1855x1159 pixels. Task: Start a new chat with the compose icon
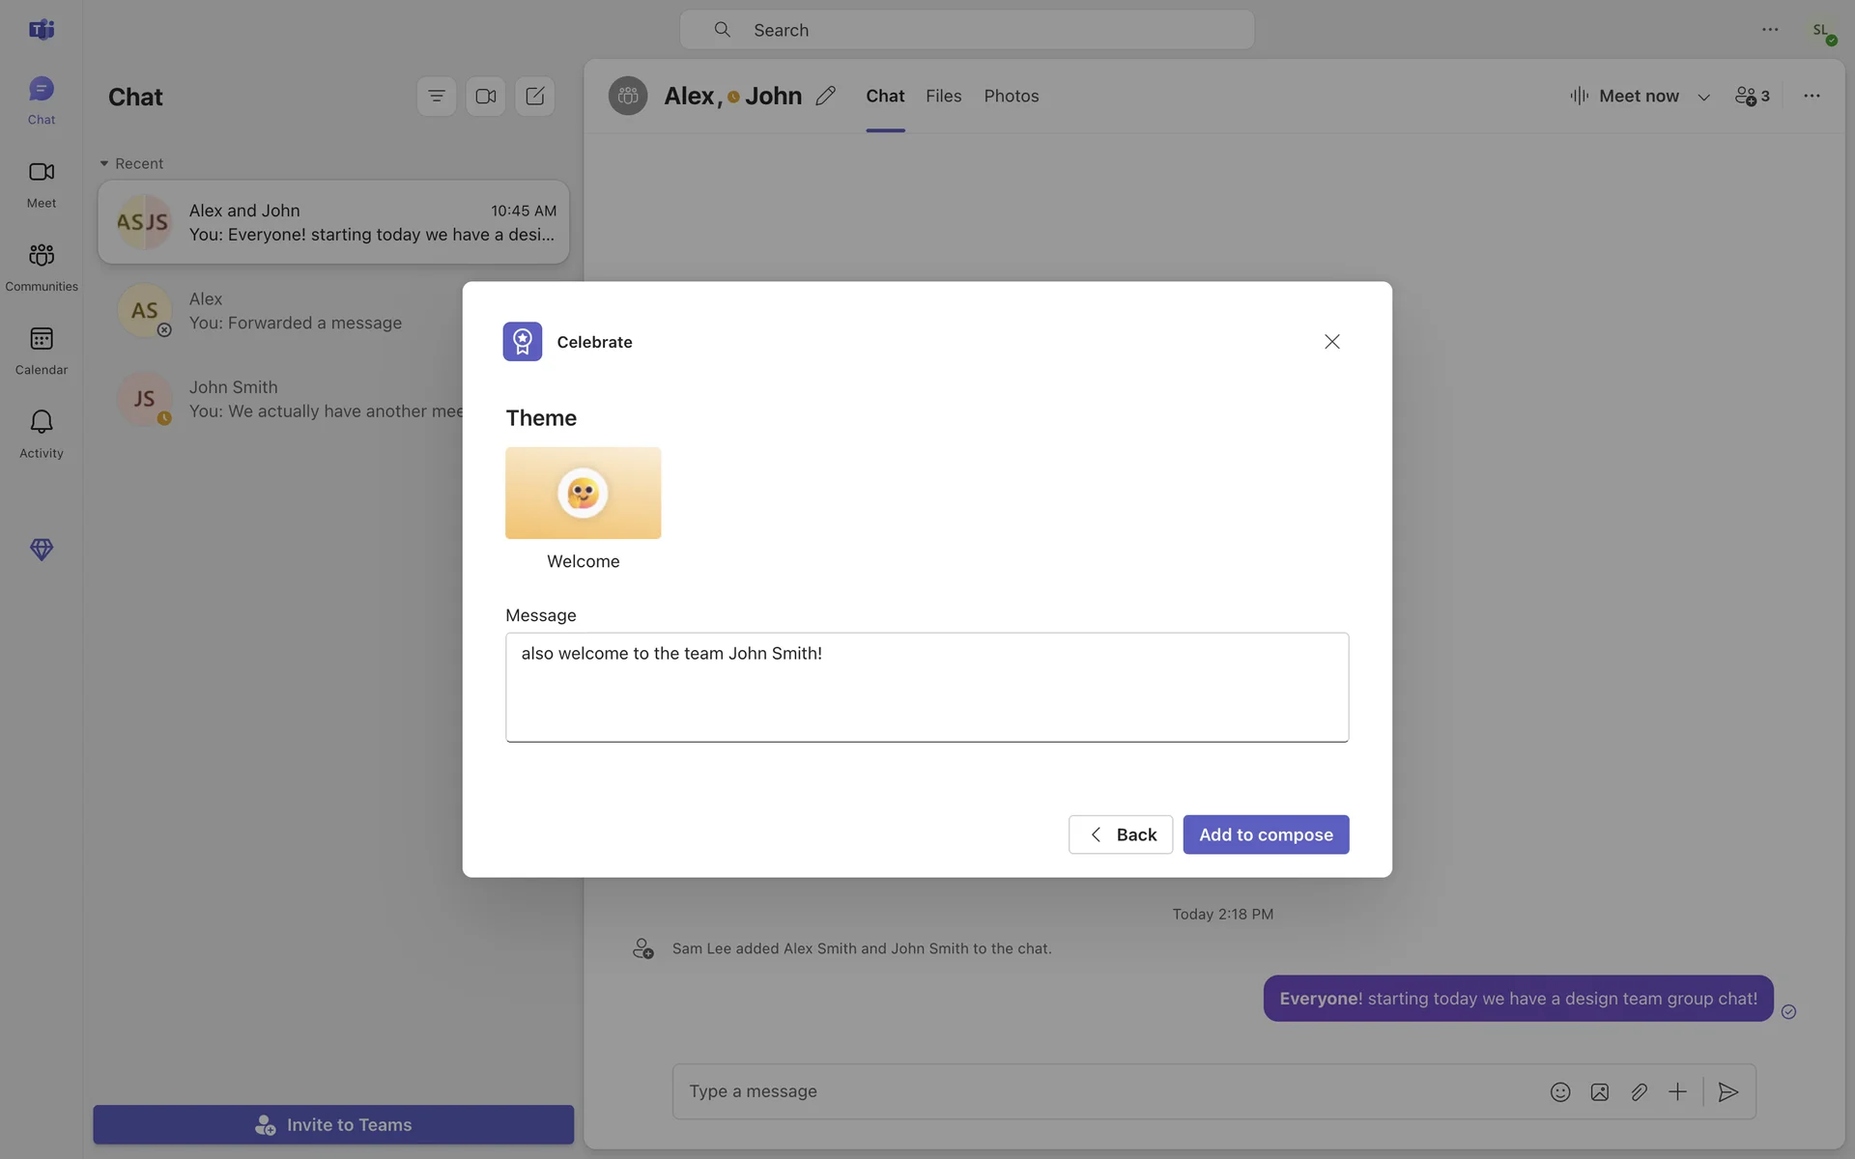tap(534, 97)
